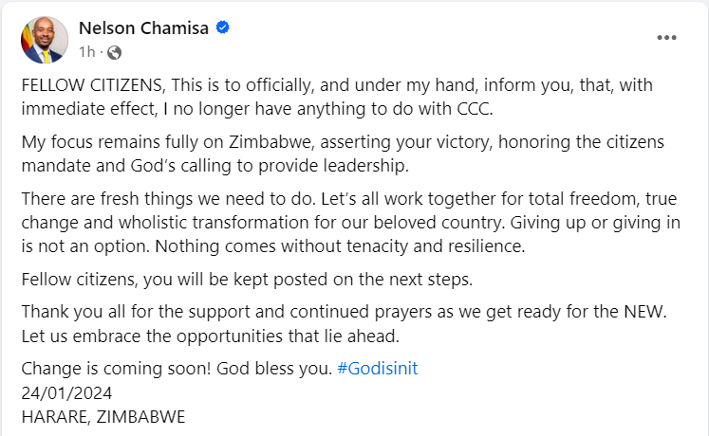Open the #Godisinit hashtag link
Screen dimensions: 709x436
378,369
